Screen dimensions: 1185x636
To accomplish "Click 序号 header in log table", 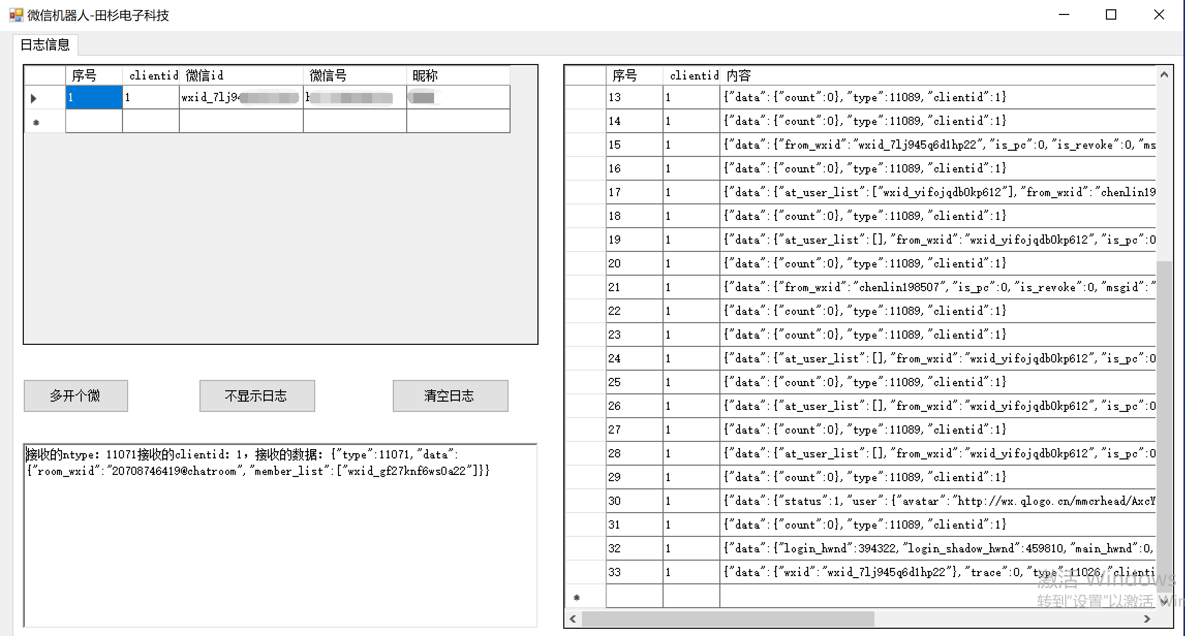I will pos(634,76).
